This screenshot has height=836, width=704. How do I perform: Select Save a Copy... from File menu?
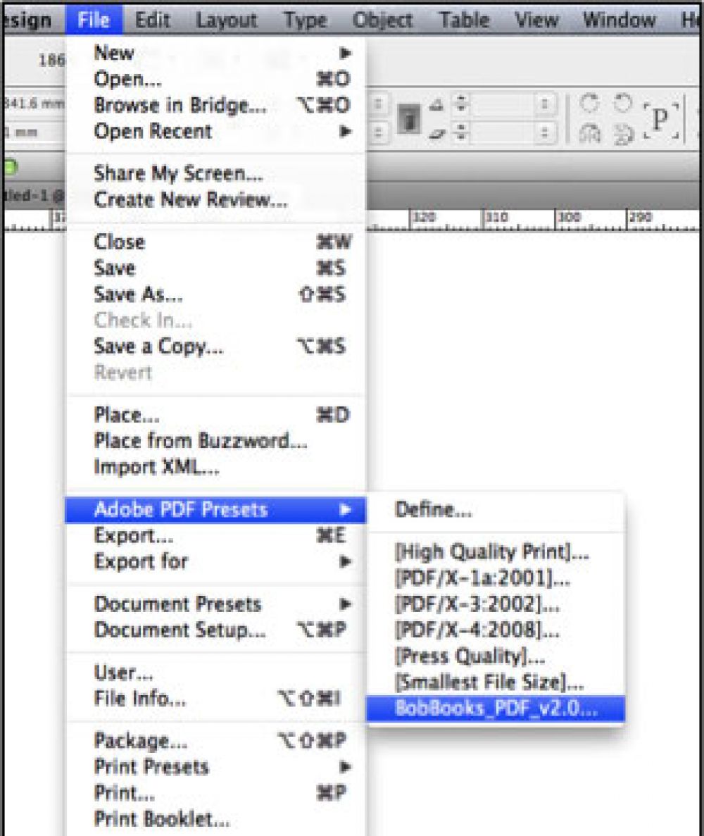[158, 347]
